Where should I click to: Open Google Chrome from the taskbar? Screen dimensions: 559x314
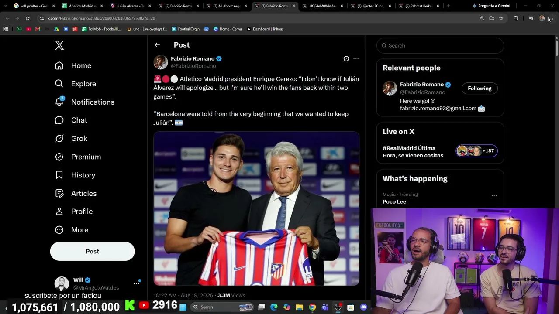pyautogui.click(x=312, y=307)
